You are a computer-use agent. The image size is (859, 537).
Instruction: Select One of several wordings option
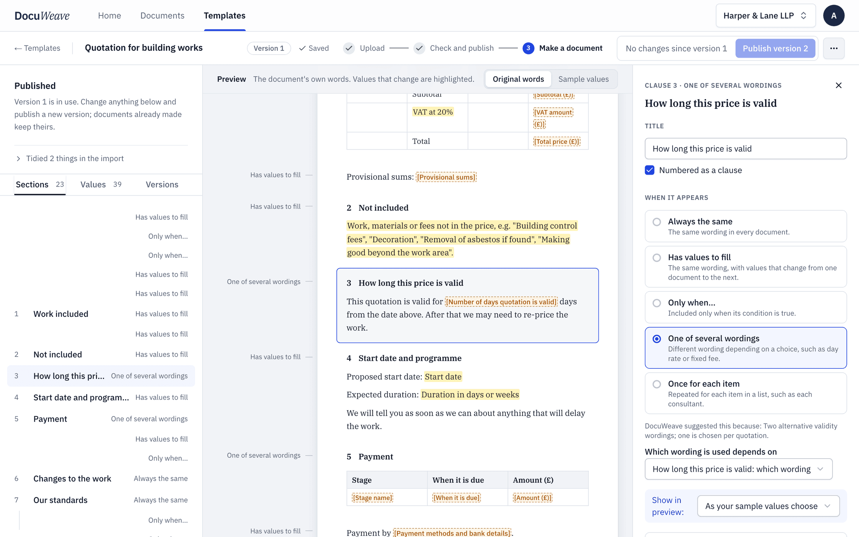[x=746, y=348]
